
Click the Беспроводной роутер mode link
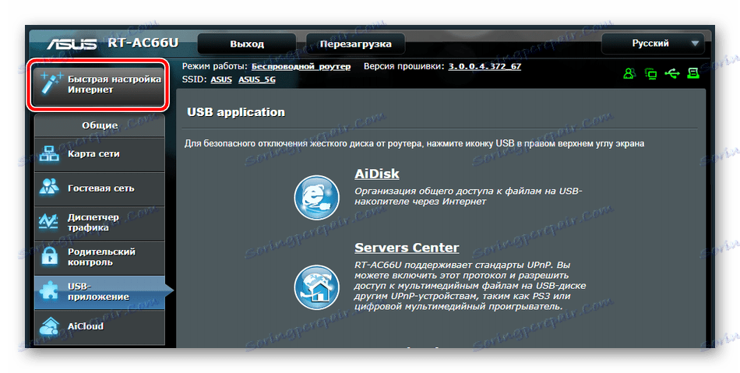(x=301, y=66)
